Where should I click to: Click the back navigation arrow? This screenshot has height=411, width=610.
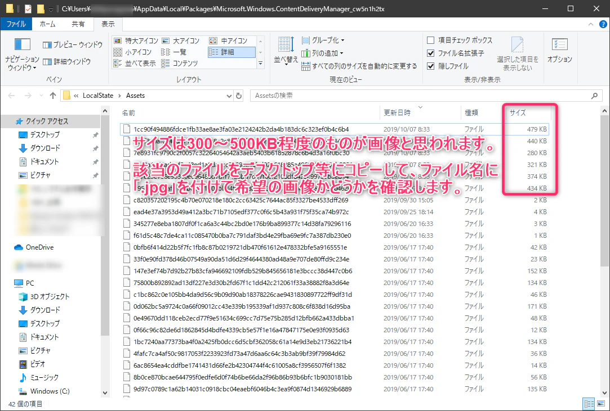[x=12, y=96]
